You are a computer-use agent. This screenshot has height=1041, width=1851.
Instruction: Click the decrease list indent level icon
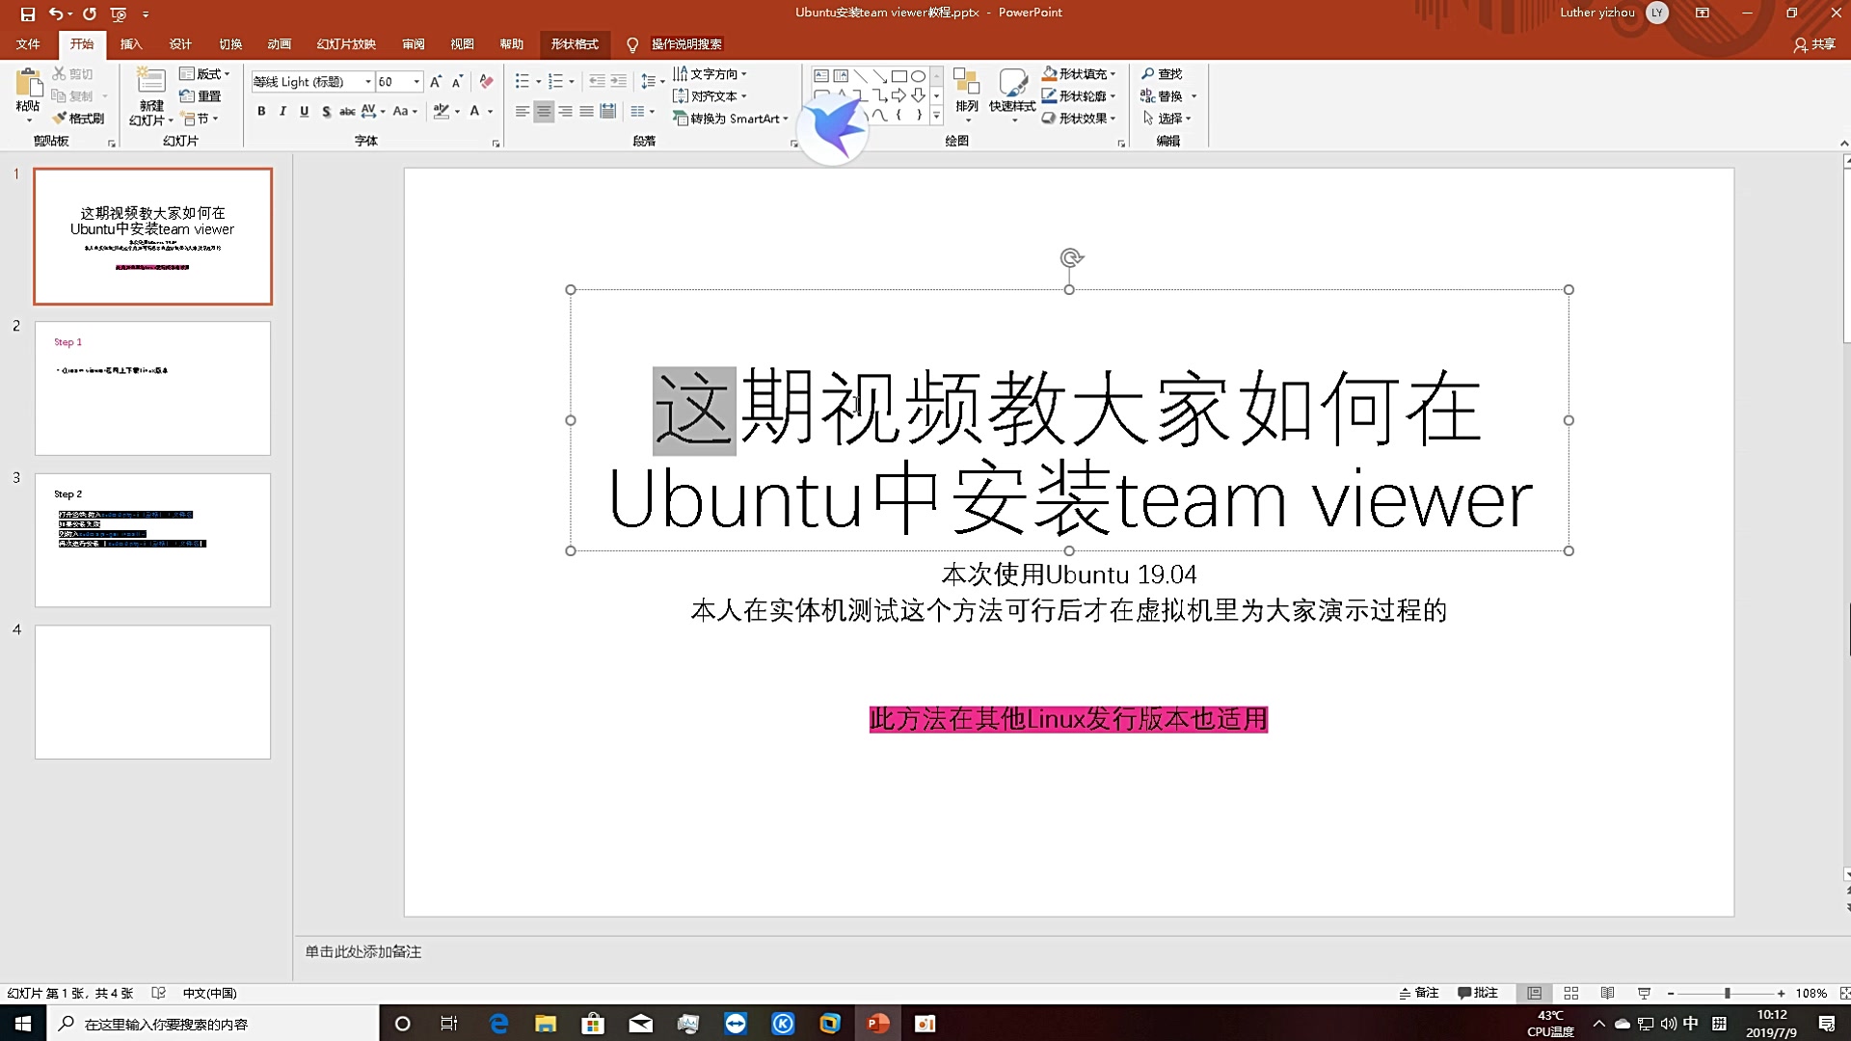pos(597,82)
